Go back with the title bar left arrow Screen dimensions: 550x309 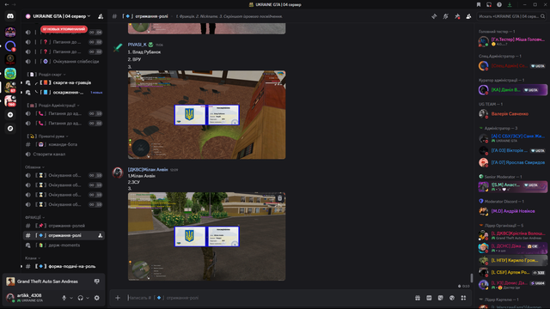[7, 4]
